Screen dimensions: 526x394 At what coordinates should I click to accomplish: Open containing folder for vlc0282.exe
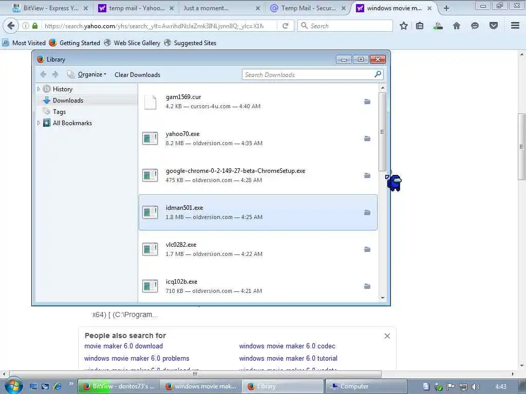point(367,249)
